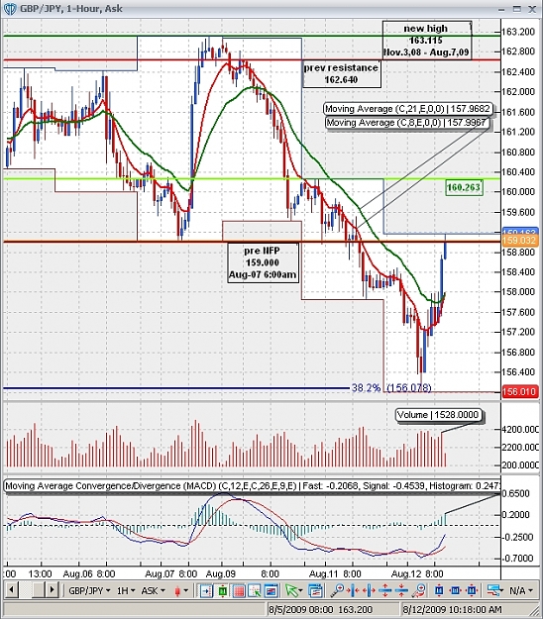Viewport: 543px width, 619px height.
Task: Click the chart window snapshot icon
Action: coord(271,591)
